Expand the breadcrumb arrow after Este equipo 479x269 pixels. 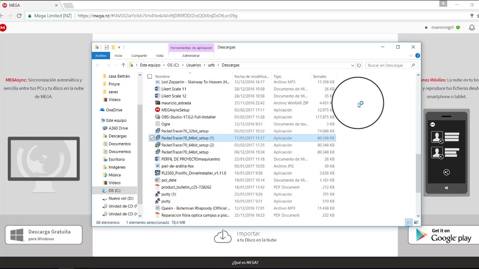click(164, 65)
